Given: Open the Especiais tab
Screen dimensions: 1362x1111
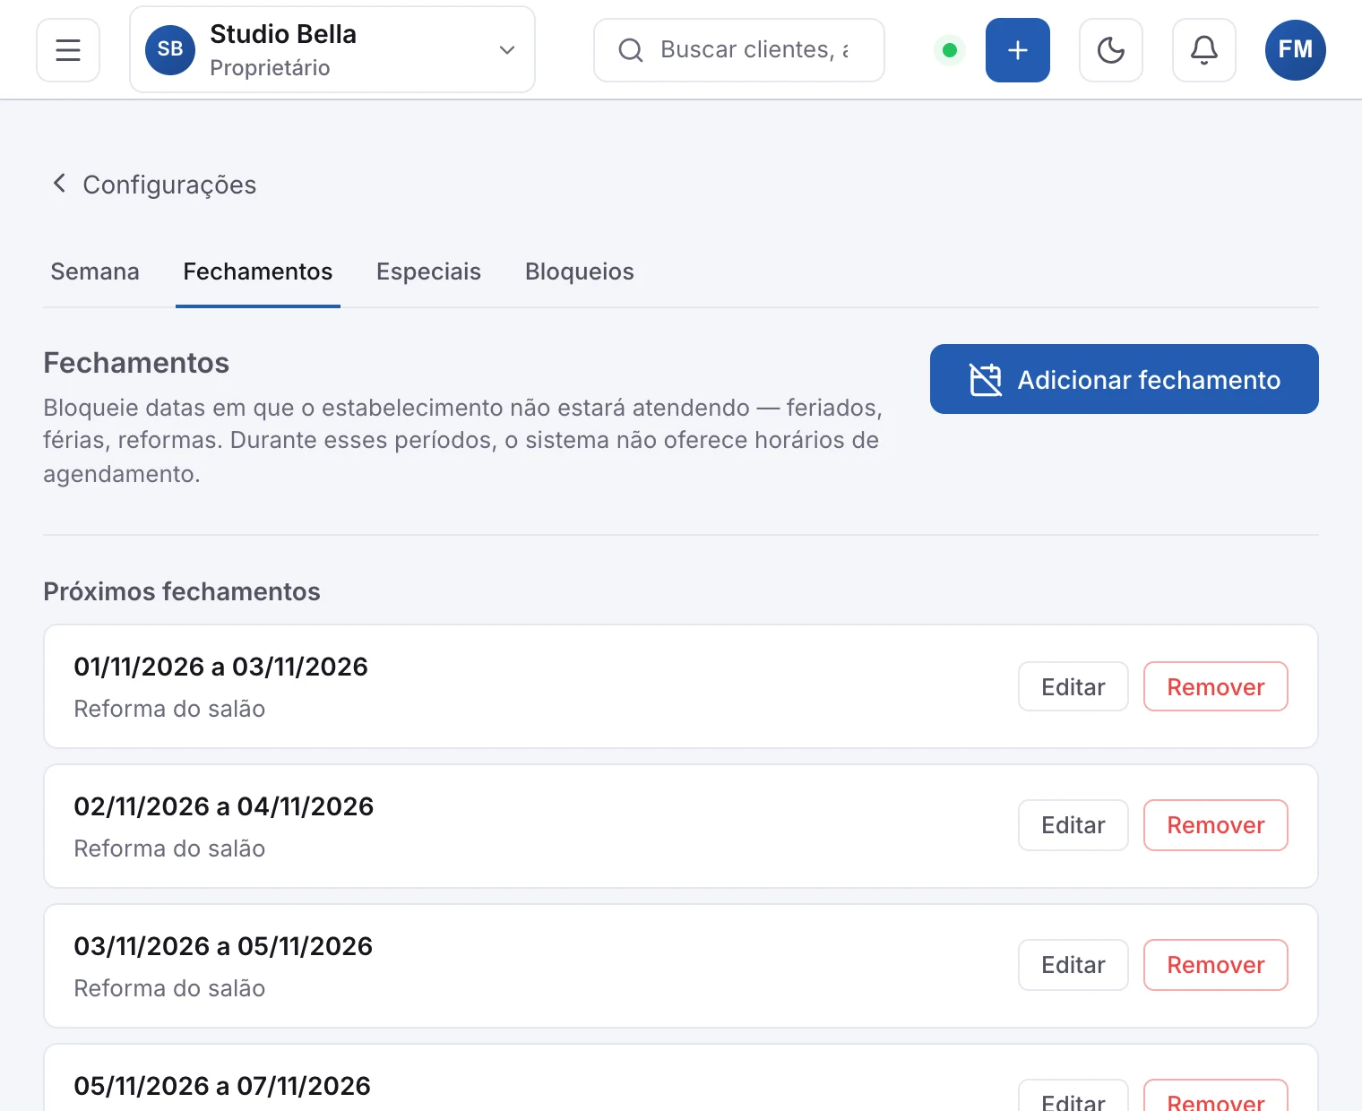Looking at the screenshot, I should (428, 271).
